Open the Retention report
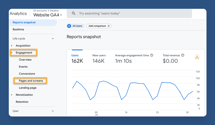Viewport: 215px width, 125px height. pos(22,102)
